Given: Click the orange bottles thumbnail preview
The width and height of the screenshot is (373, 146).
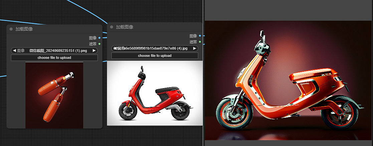Looking at the screenshot, I should 54,95.
